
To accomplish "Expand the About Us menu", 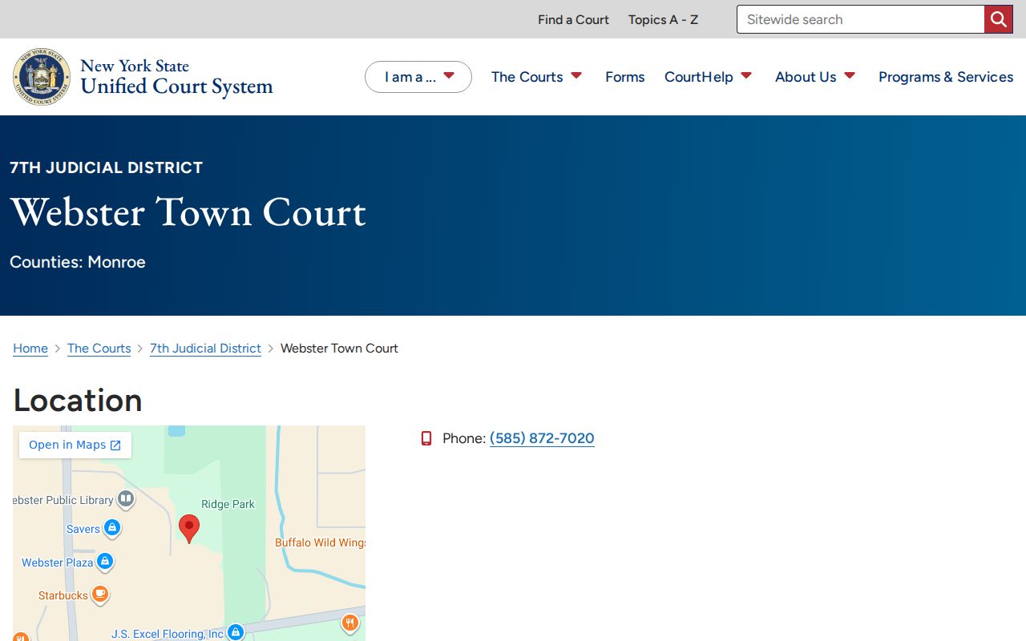I will [x=815, y=77].
